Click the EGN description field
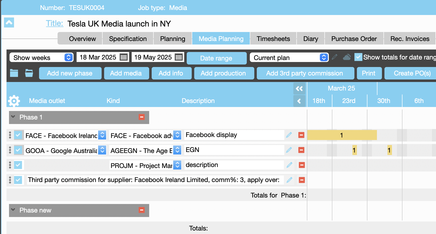 point(234,150)
